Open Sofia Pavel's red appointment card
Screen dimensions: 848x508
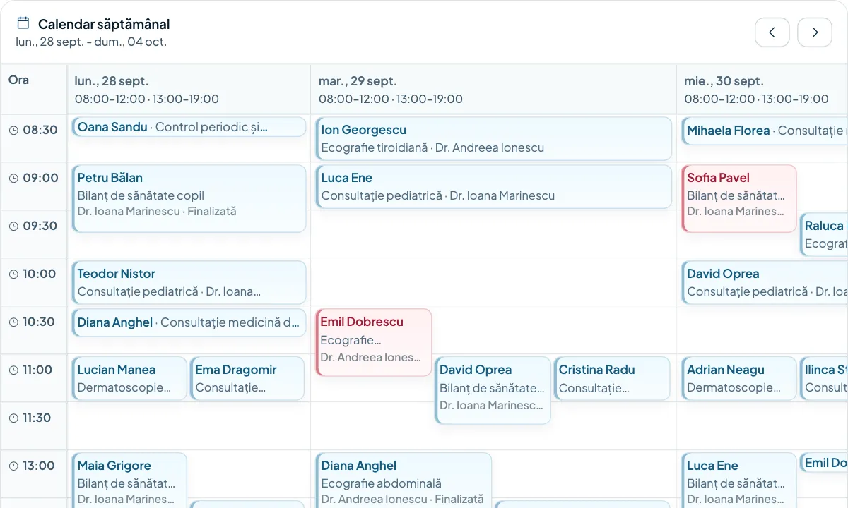click(739, 198)
